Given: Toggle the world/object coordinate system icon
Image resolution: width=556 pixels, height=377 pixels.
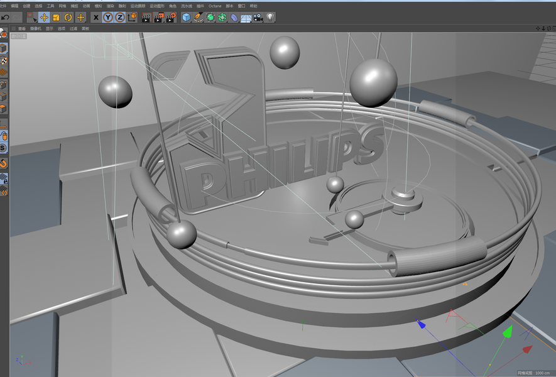Looking at the screenshot, I should pos(133,18).
